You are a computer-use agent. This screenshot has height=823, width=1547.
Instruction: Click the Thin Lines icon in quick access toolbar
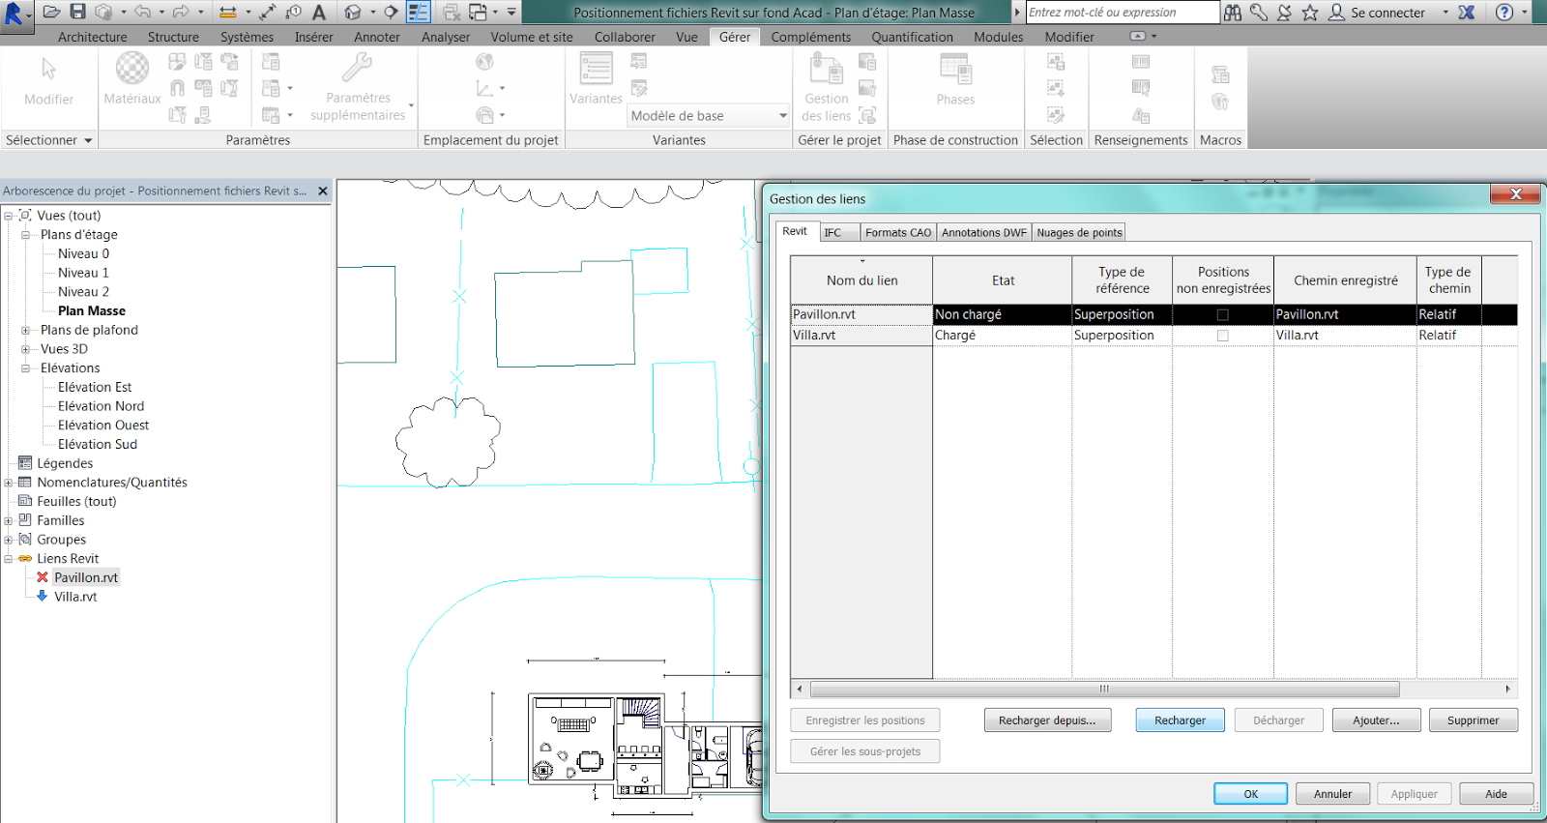(x=419, y=13)
